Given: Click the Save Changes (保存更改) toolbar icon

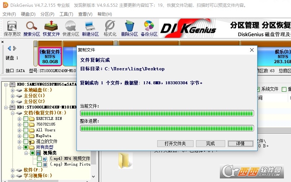Looking at the screenshot, I should (12, 29).
